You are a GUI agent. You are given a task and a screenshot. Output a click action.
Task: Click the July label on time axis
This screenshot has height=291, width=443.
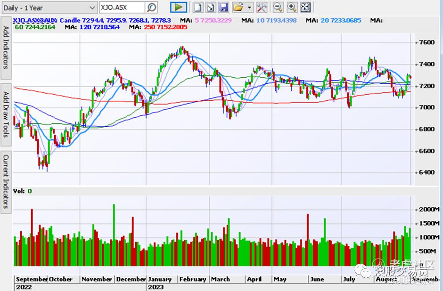point(349,279)
